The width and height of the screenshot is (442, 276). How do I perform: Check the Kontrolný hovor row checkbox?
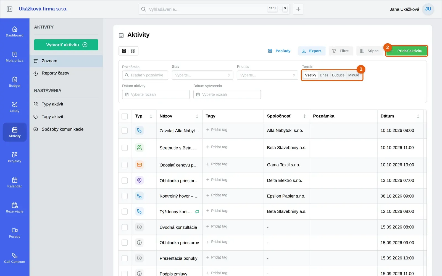(x=125, y=196)
